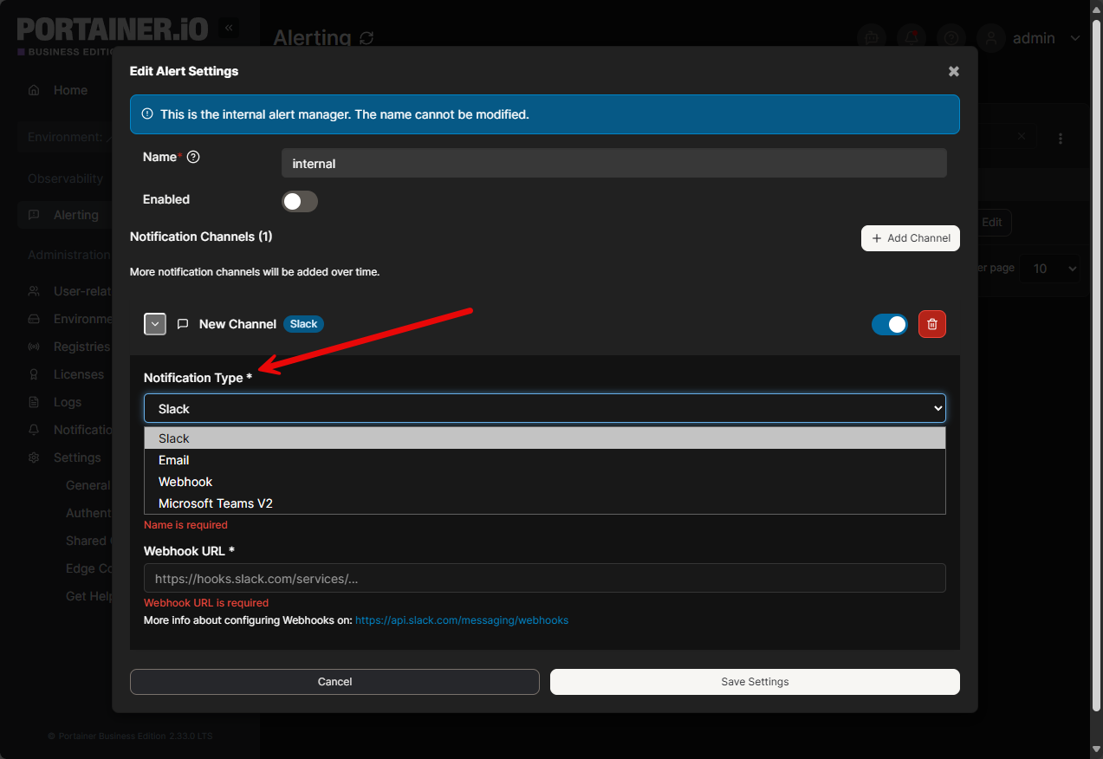
Task: Close the Edit Alert Settings dialog
Action: tap(953, 71)
